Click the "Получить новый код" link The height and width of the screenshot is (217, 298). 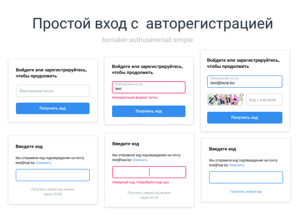tap(246, 192)
